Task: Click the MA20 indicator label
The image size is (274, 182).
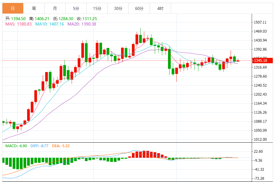Action: (x=82, y=24)
